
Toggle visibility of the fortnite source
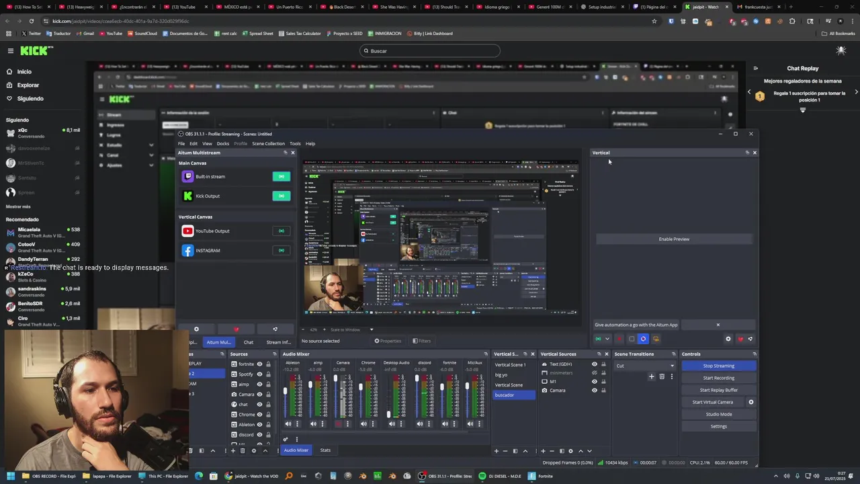(x=259, y=364)
